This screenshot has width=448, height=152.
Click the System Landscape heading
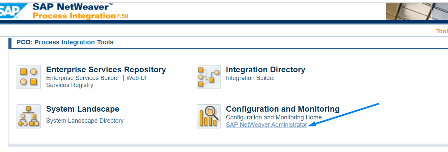click(83, 109)
